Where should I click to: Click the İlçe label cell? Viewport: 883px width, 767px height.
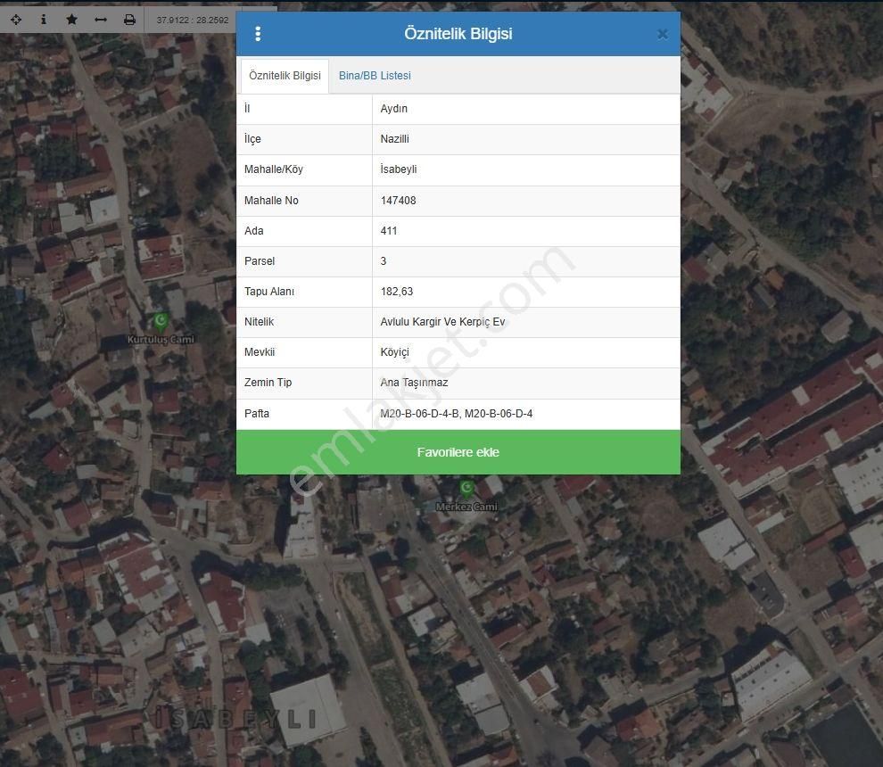pos(304,139)
